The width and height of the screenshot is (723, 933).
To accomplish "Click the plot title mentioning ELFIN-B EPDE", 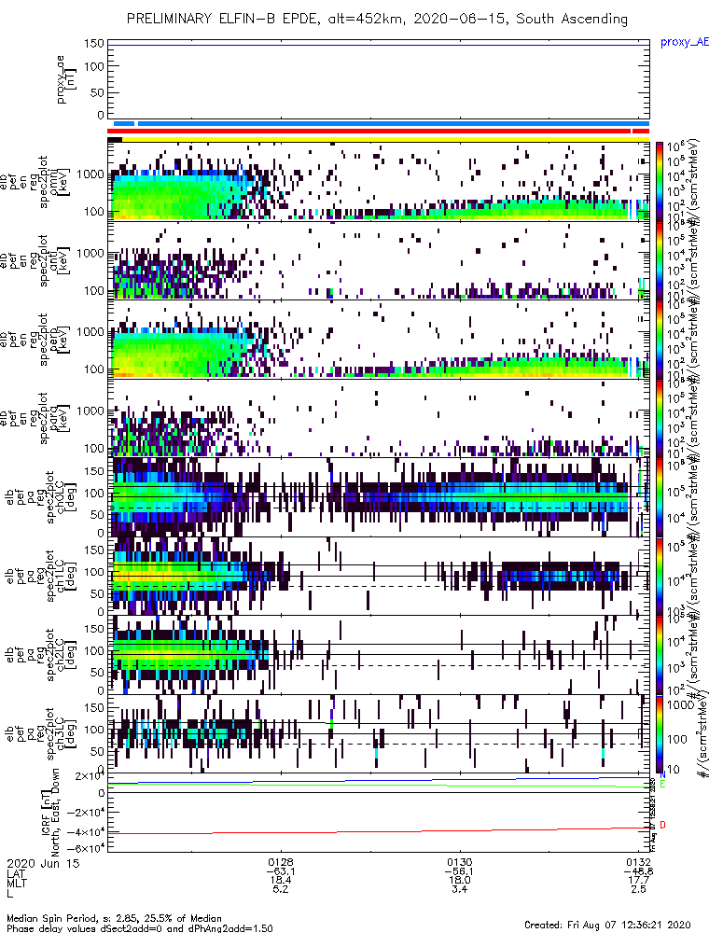I will [377, 19].
